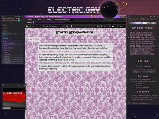
Task: Open the guides page link
Action: coord(6,38)
